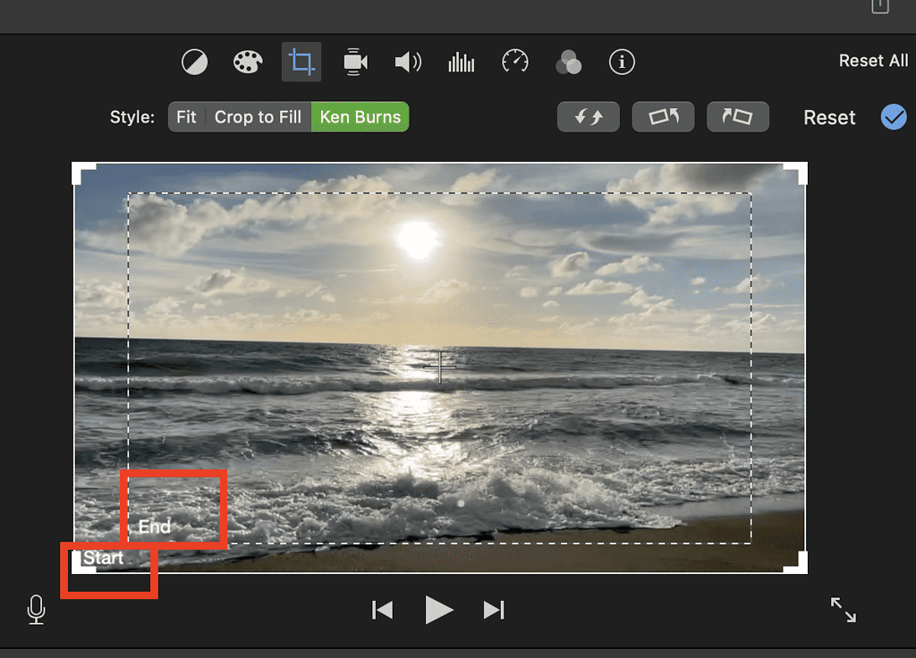Rotate the clip counterclockwise
This screenshot has height=658, width=916.
tap(663, 117)
